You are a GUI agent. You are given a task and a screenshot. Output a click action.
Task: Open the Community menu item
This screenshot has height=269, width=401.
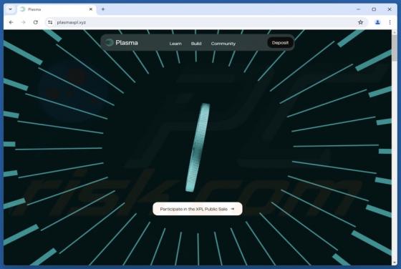pos(223,44)
